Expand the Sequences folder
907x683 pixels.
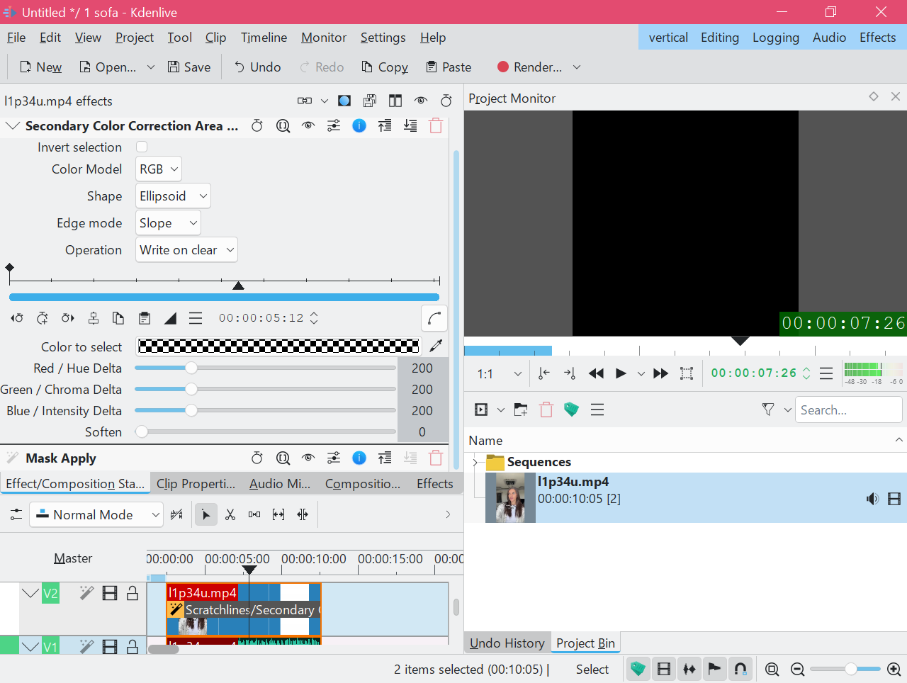pyautogui.click(x=475, y=462)
